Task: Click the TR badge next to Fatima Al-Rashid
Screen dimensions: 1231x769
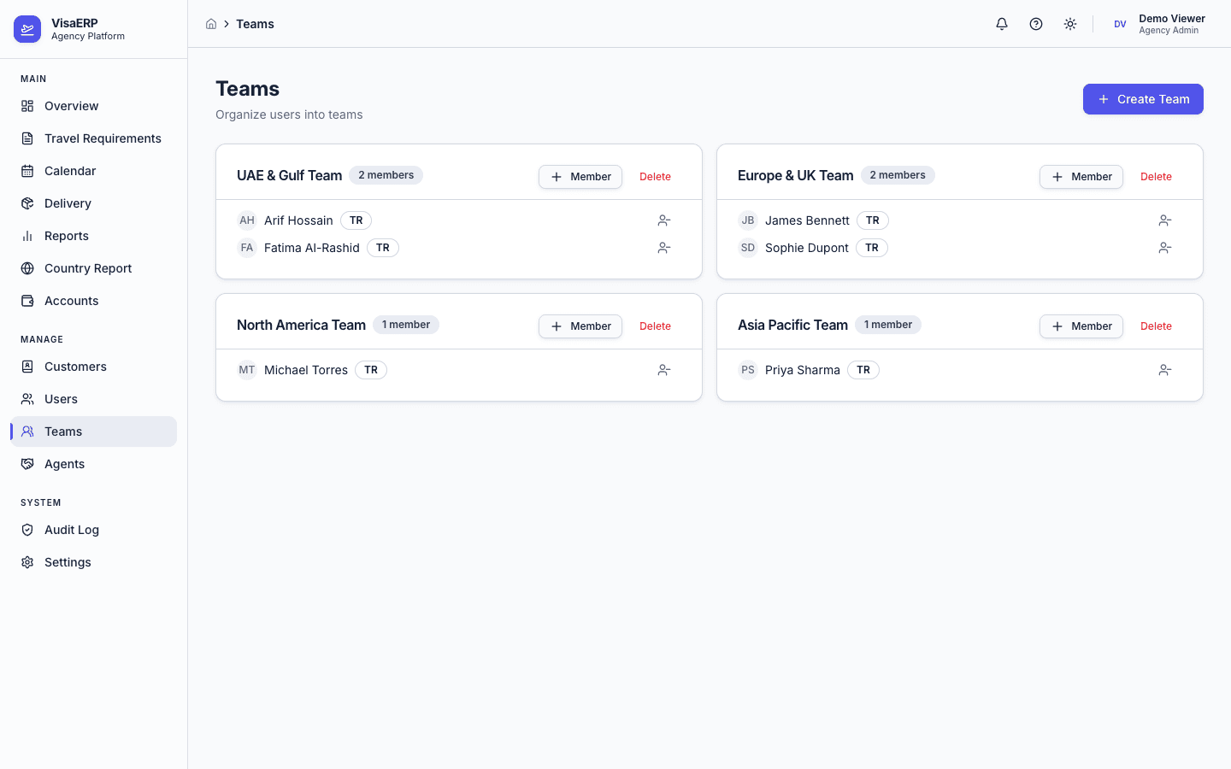Action: (382, 248)
